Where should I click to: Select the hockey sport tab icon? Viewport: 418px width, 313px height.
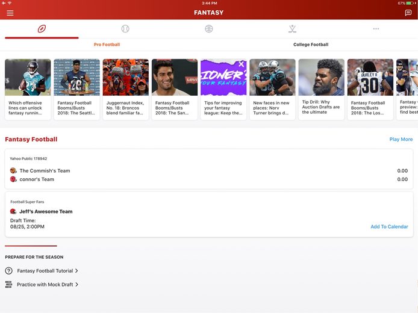click(x=293, y=28)
